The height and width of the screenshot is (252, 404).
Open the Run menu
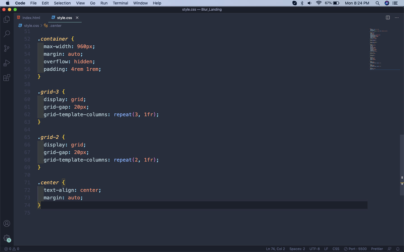104,3
